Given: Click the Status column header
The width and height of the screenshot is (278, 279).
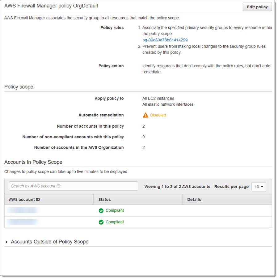Looking at the screenshot, I should (104, 200).
